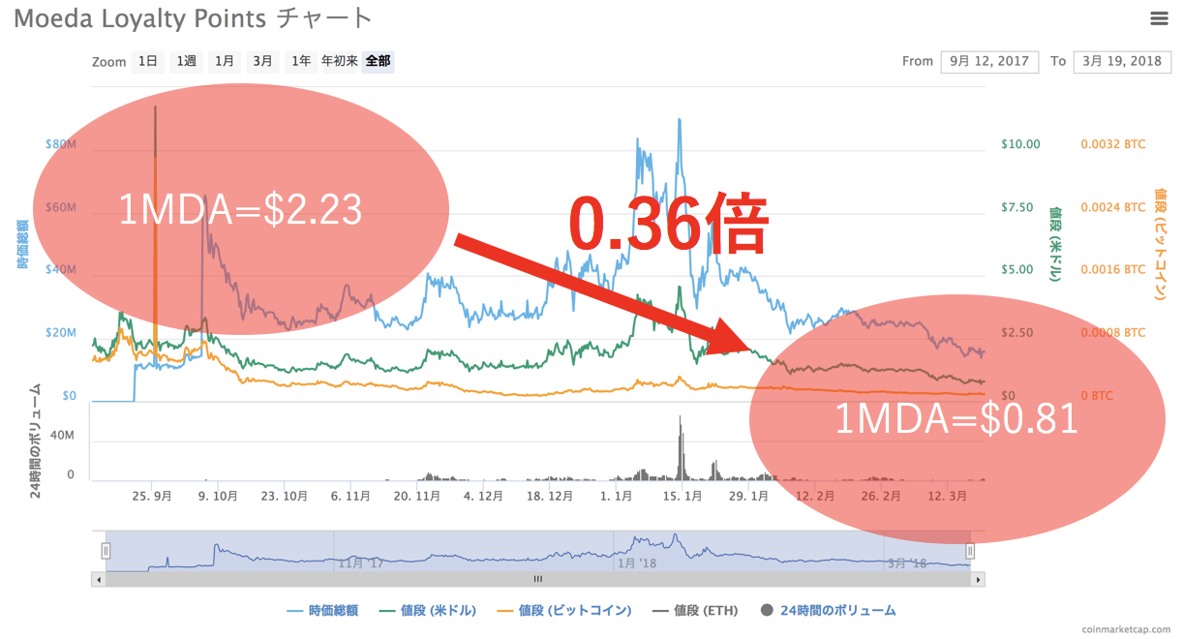
Task: Click the 6. 11月 date label
Action: click(x=350, y=496)
